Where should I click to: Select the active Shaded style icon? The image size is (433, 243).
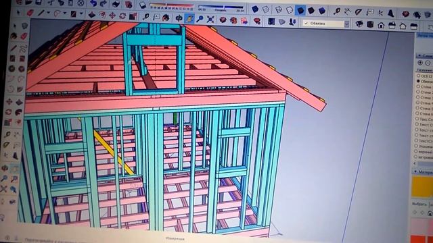pyautogui.click(x=300, y=11)
